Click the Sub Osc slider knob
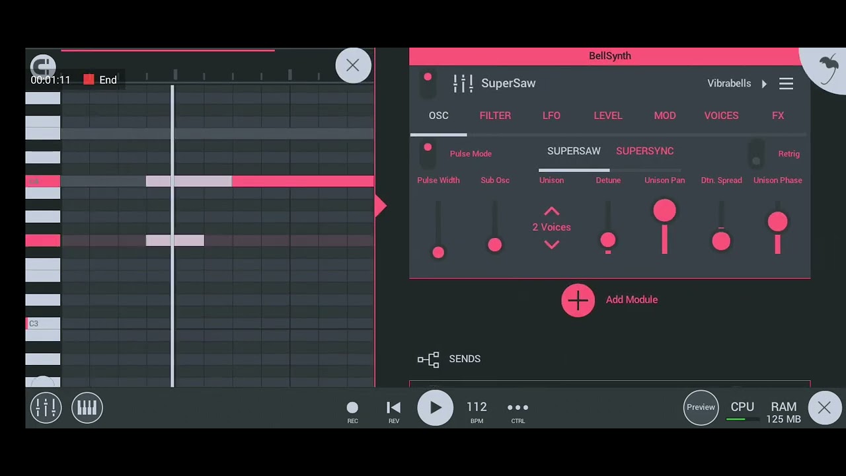Image resolution: width=846 pixels, height=476 pixels. click(x=495, y=245)
